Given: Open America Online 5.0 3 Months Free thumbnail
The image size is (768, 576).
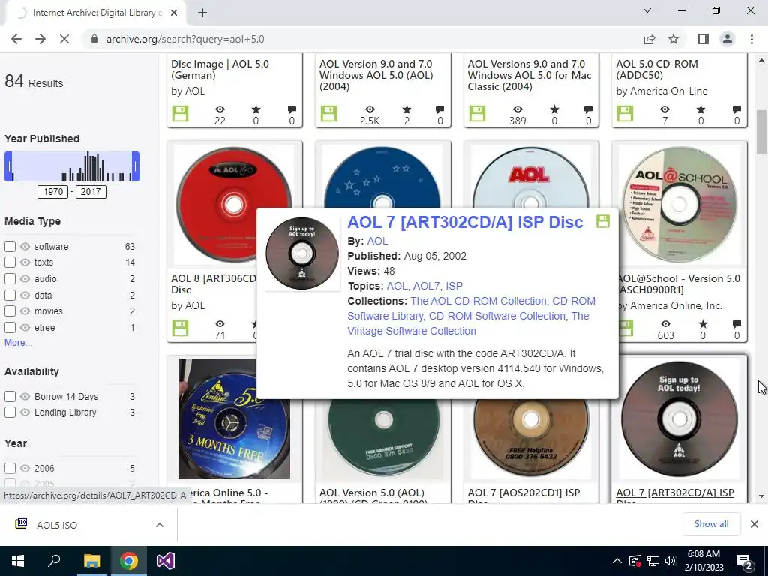Looking at the screenshot, I should tap(234, 419).
